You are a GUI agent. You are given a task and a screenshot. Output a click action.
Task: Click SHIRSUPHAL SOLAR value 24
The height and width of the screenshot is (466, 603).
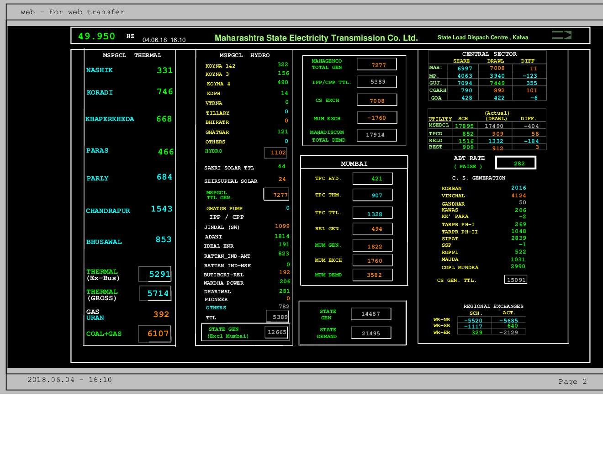tap(282, 179)
